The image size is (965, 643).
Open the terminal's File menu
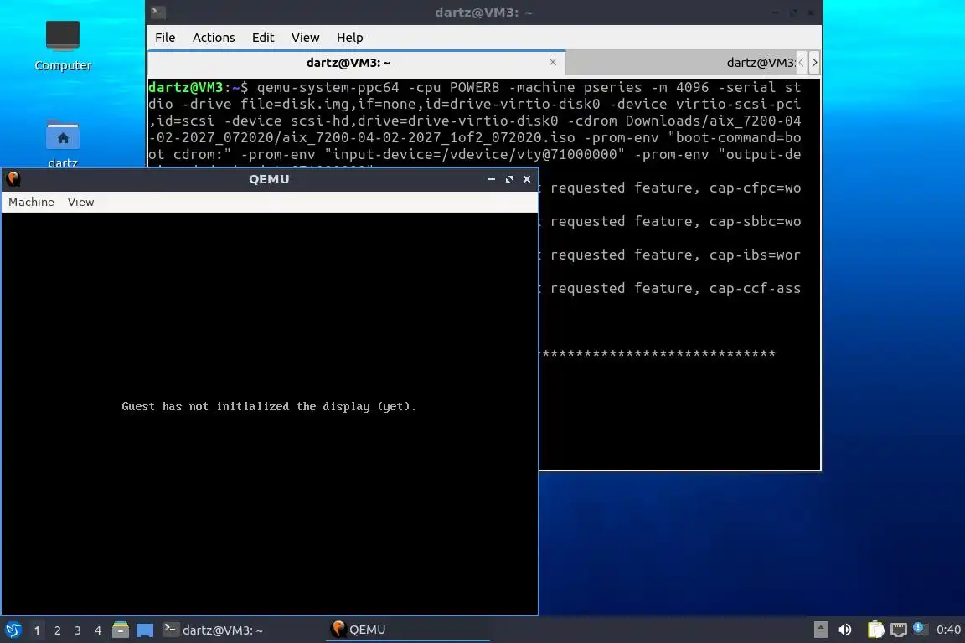pyautogui.click(x=165, y=38)
